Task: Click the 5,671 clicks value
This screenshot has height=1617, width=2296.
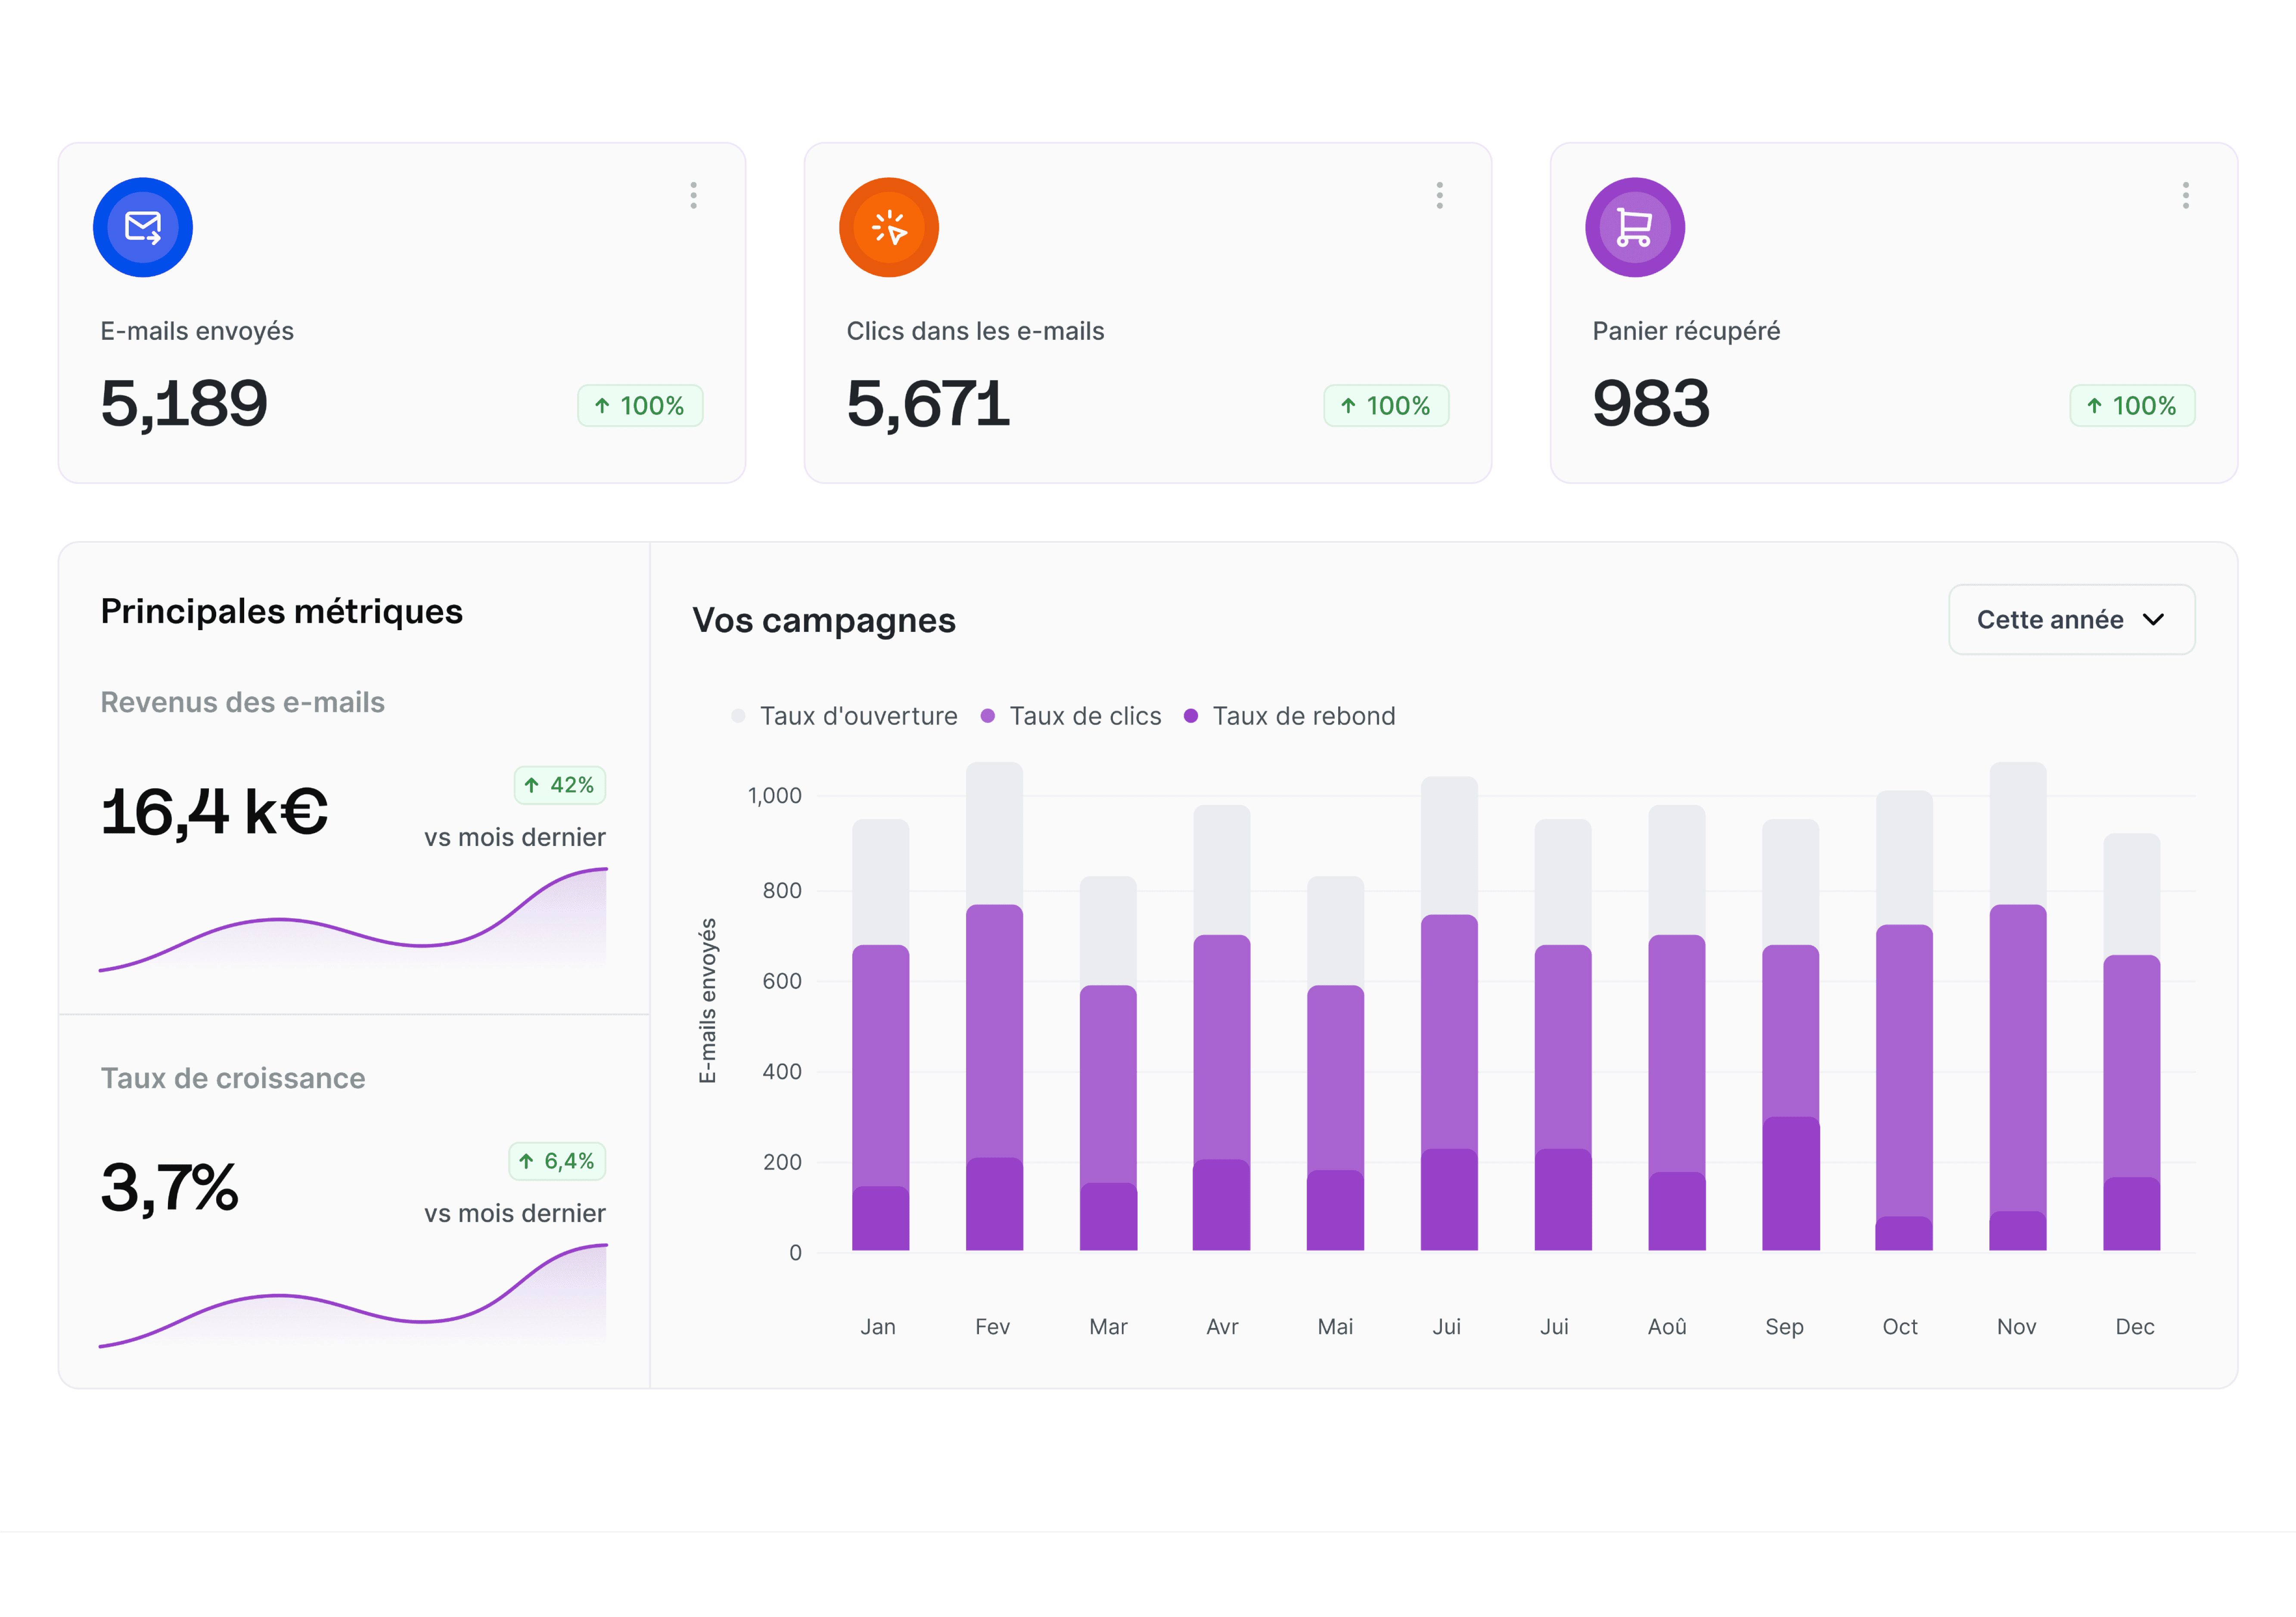Action: click(928, 404)
